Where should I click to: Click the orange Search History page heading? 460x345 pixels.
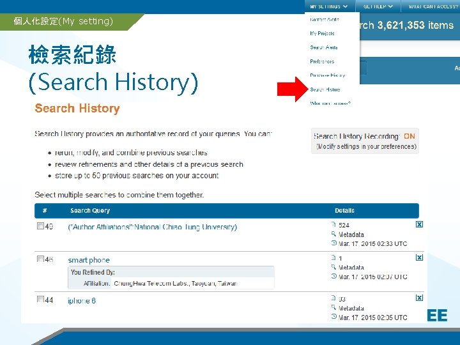point(77,108)
